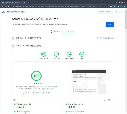Click the large performance 100 gauge
127x114 pixels.
[37, 76]
